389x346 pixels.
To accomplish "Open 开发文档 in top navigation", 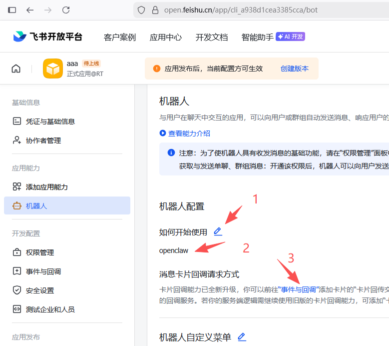I will 211,37.
